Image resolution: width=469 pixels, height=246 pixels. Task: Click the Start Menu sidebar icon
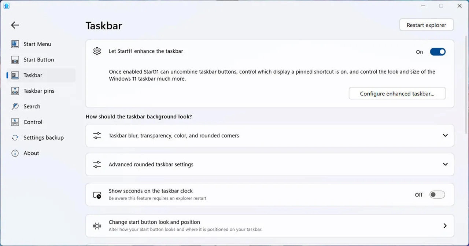[x=15, y=44]
